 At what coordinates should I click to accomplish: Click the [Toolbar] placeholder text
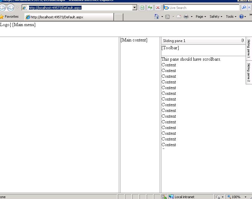(170, 48)
